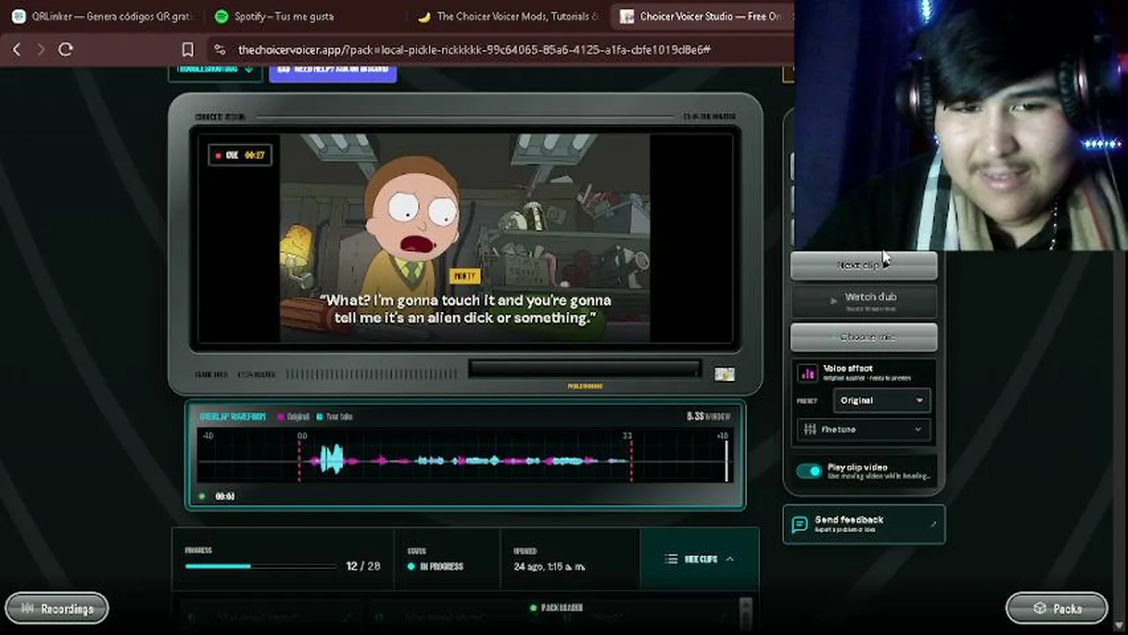Click the updated date '24 ago, 1:15 a. m.'
This screenshot has height=635, width=1128.
click(x=549, y=566)
